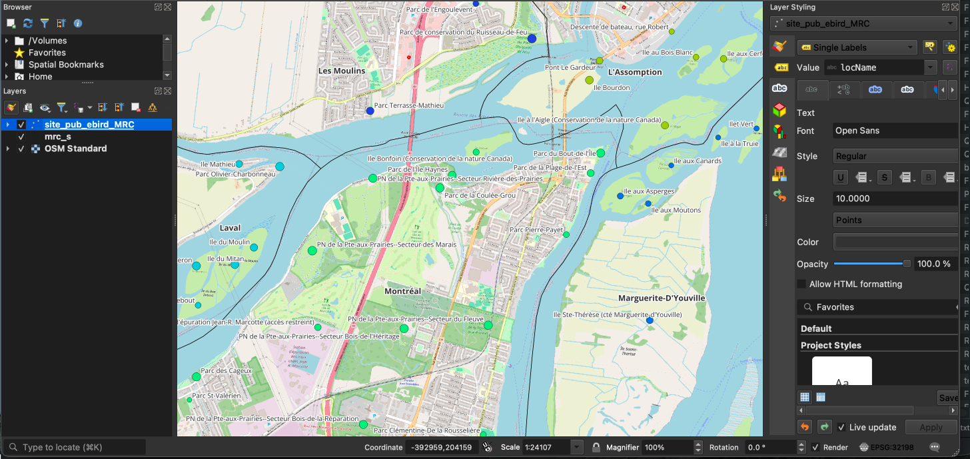Open Manage Map Themes eye icon
This screenshot has width=970, height=459.
click(45, 107)
